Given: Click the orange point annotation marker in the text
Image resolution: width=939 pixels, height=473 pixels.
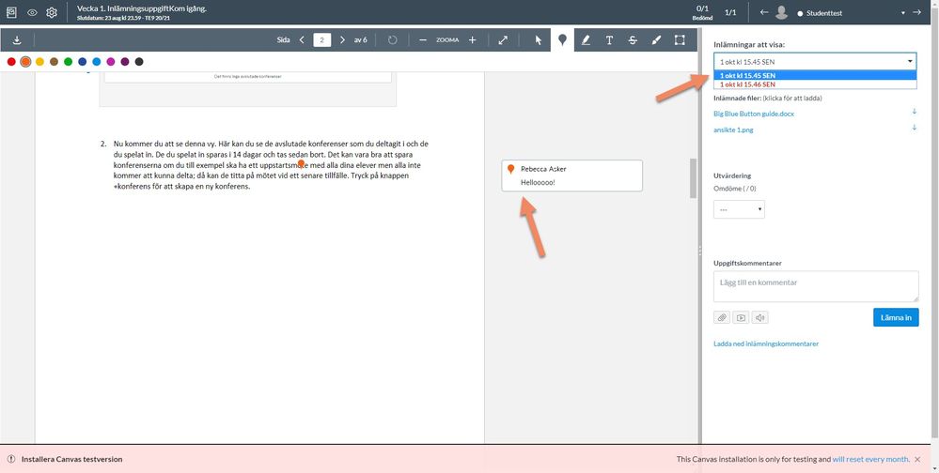Looking at the screenshot, I should coord(302,163).
